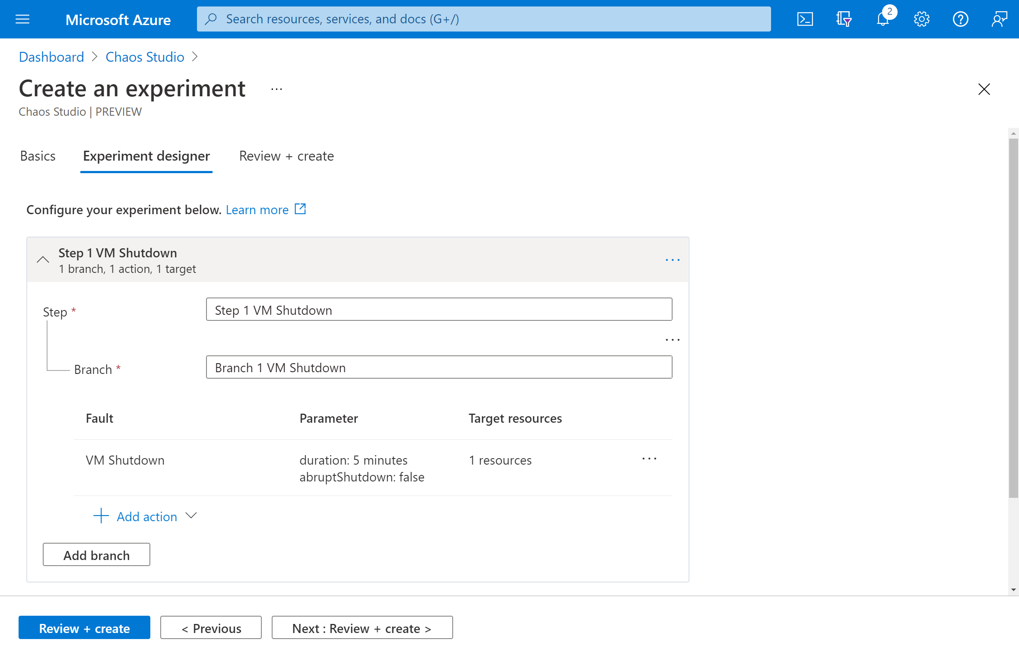Edit the Step name input field
This screenshot has height=652, width=1019.
(439, 310)
